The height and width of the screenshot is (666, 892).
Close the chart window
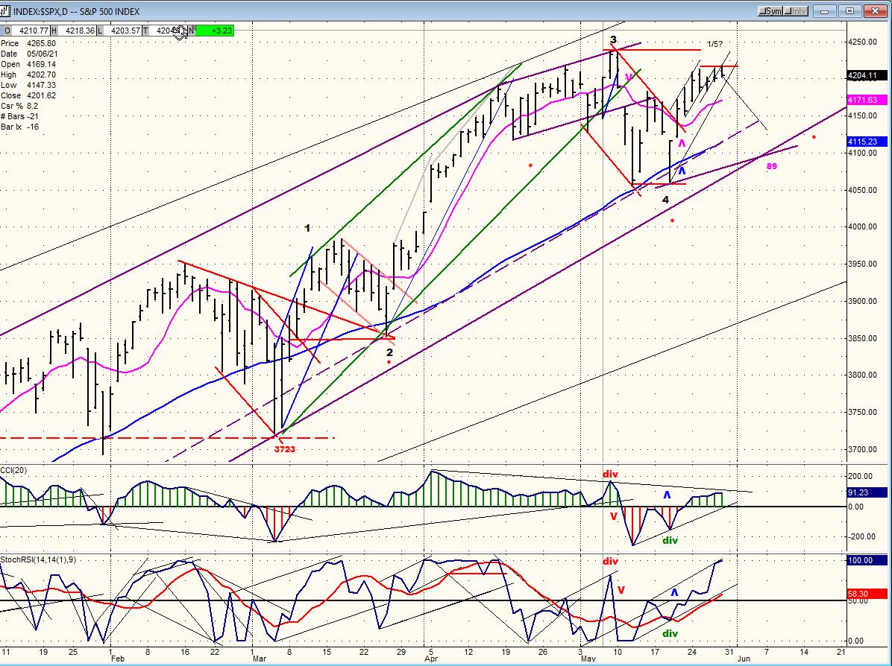point(876,10)
